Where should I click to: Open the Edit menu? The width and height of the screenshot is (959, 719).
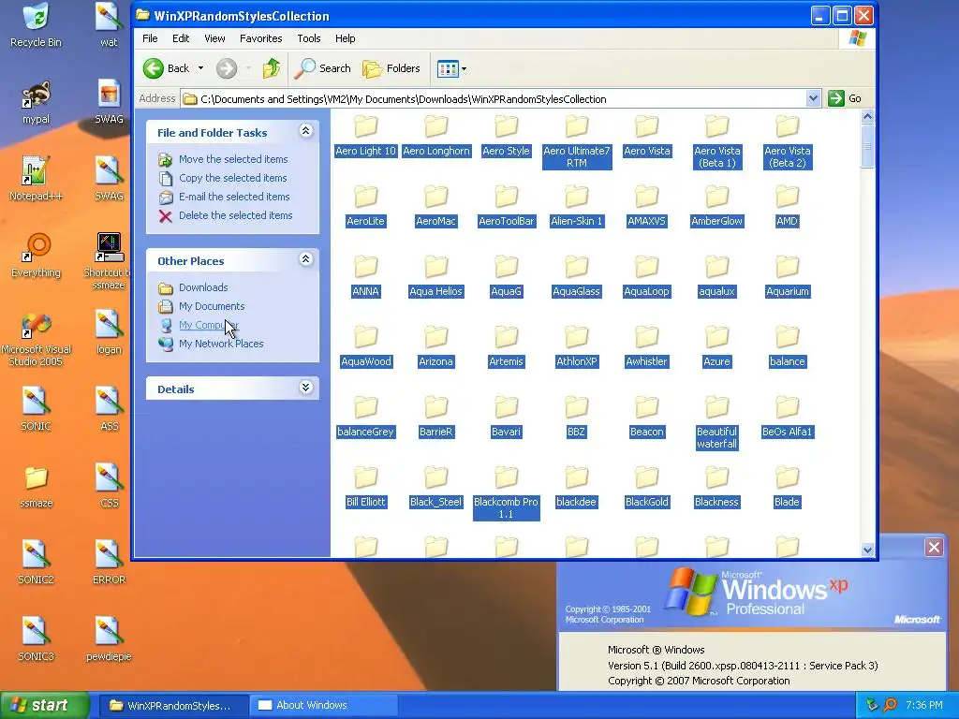(x=181, y=38)
